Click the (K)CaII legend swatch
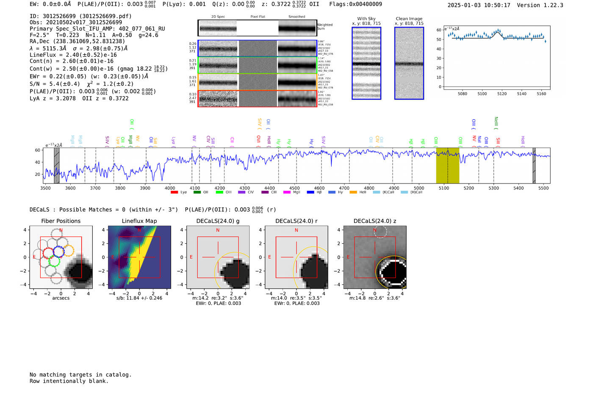The image size is (593, 404). point(377,192)
